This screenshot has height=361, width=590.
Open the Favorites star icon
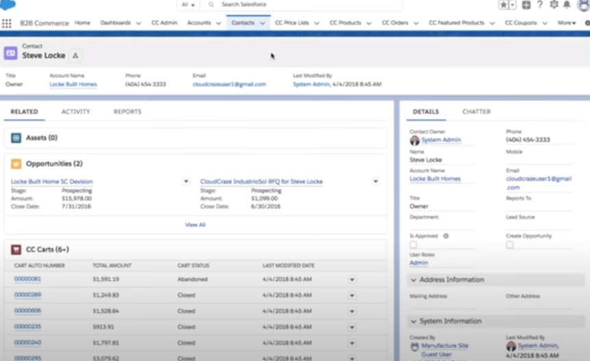[504, 5]
